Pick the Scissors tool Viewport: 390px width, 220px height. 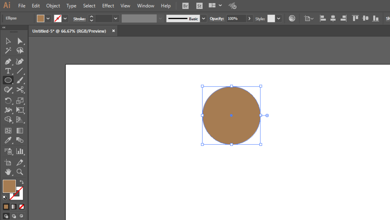coord(20,90)
